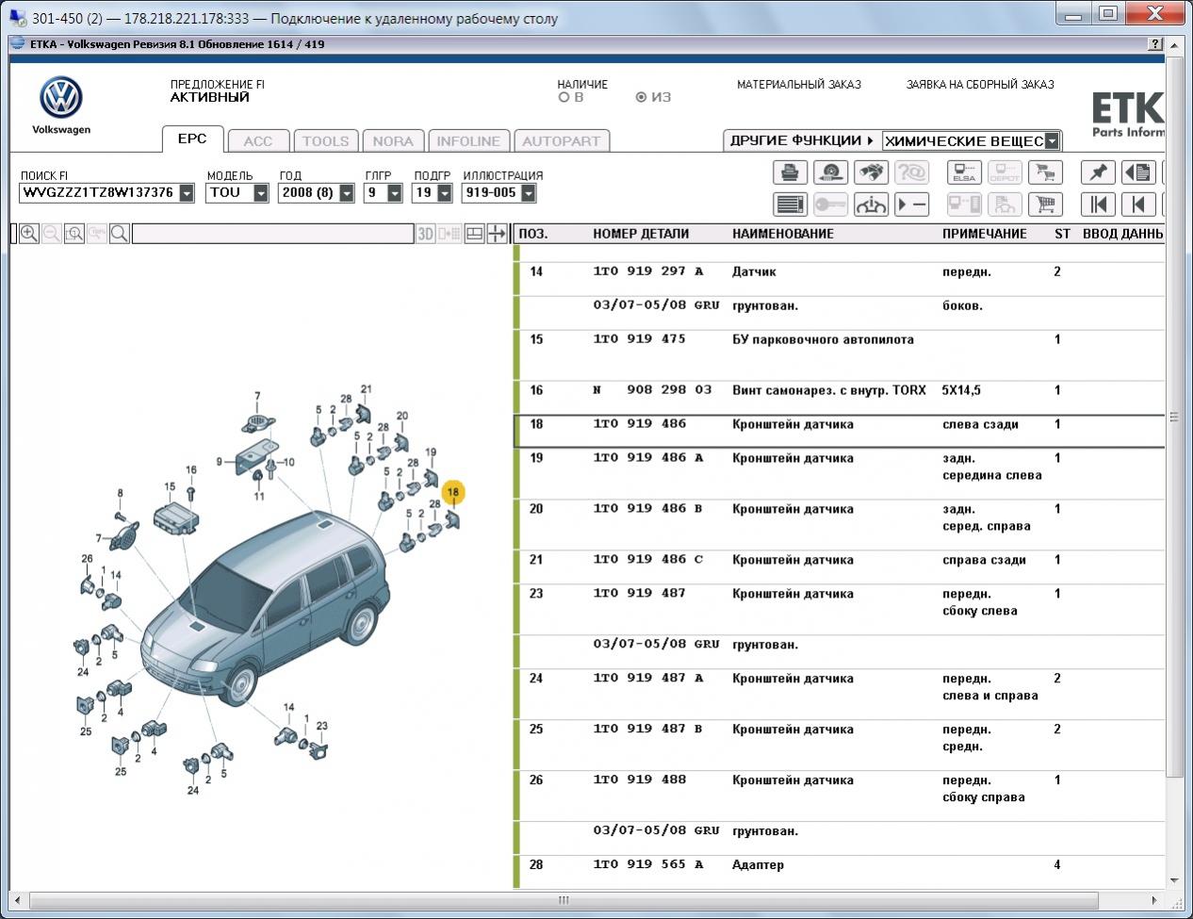
Task: Select the 'ИЗ' availability radio button
Action: pyautogui.click(x=642, y=97)
